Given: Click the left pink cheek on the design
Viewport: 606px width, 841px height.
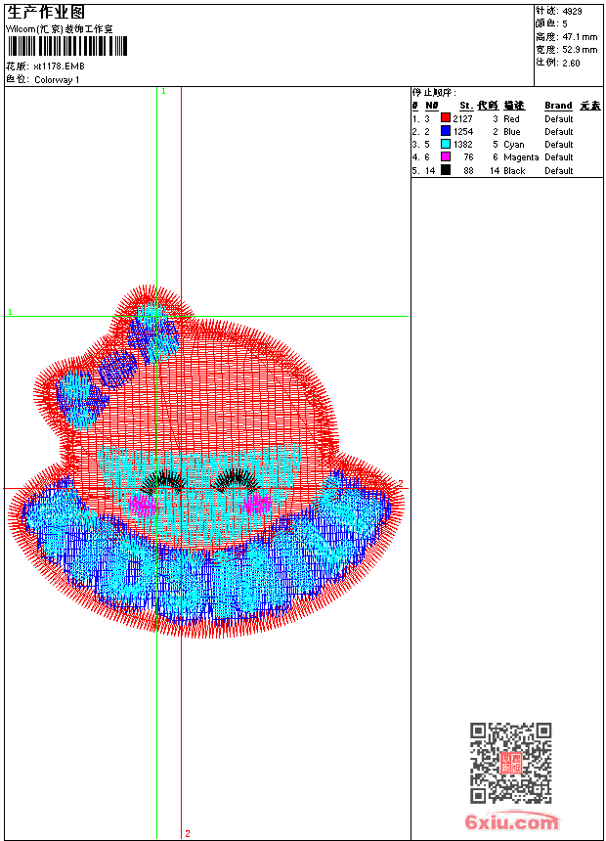Looking at the screenshot, I should [143, 505].
